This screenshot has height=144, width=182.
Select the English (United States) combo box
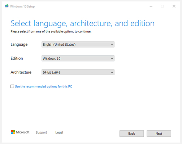click(78, 45)
